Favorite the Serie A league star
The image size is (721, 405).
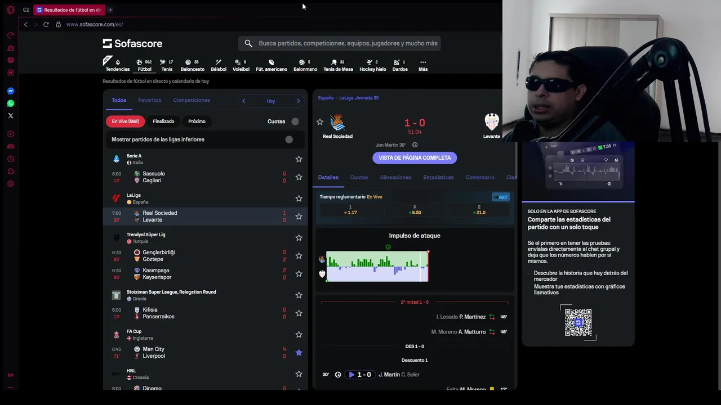tap(299, 159)
